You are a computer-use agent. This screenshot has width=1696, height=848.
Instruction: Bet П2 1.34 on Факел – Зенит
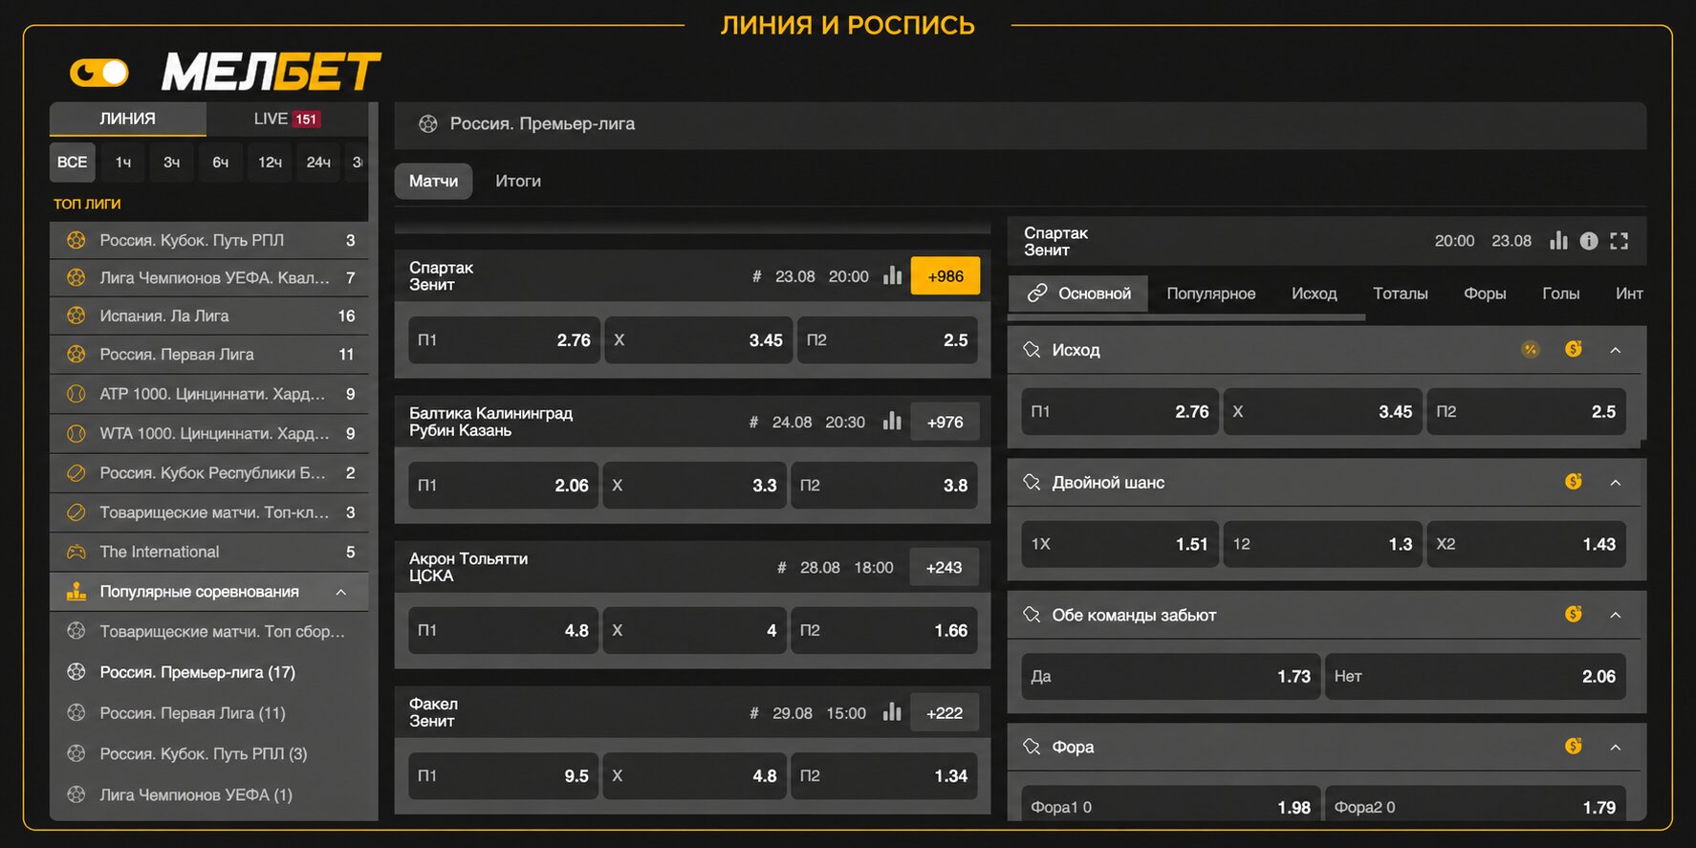tap(883, 776)
